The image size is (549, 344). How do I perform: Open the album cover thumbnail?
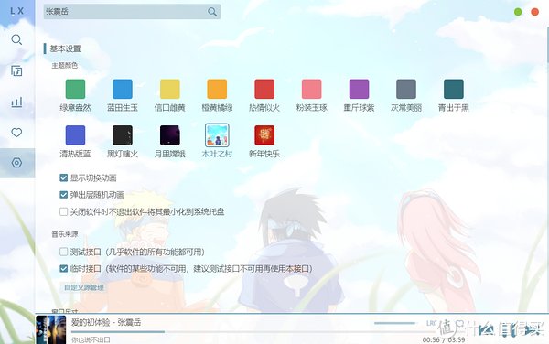coord(51,329)
